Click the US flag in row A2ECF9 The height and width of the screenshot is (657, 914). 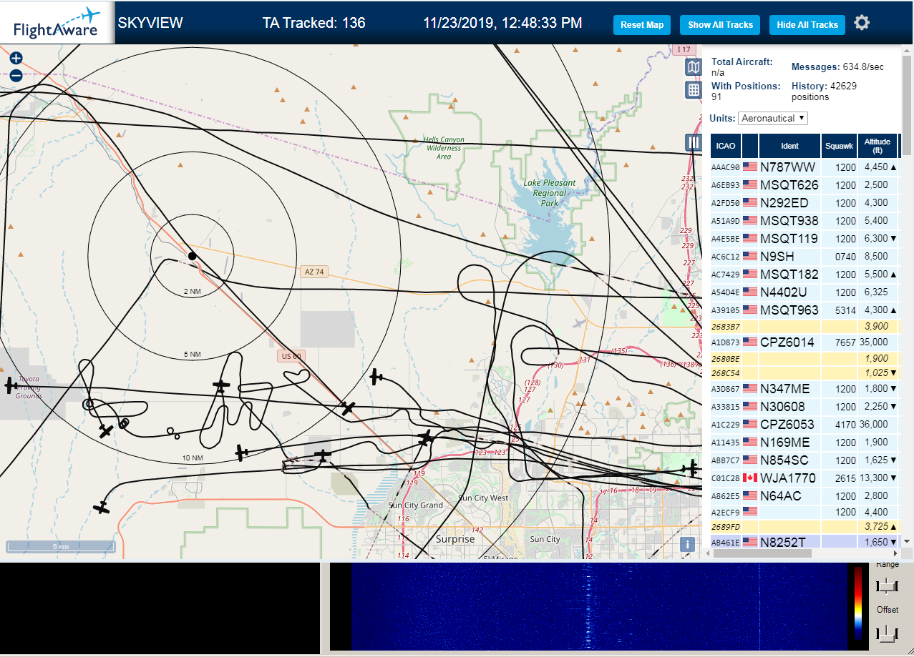[750, 511]
